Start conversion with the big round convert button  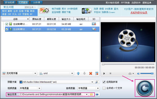(145, 88)
